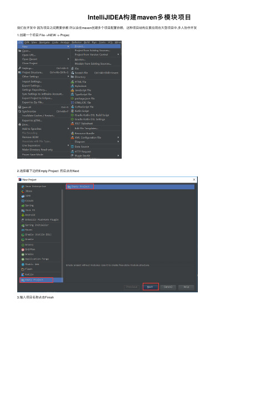This screenshot has width=280, height=397.
Task: Expand the Other Settings submenu arrow
Action: (x=68, y=76)
